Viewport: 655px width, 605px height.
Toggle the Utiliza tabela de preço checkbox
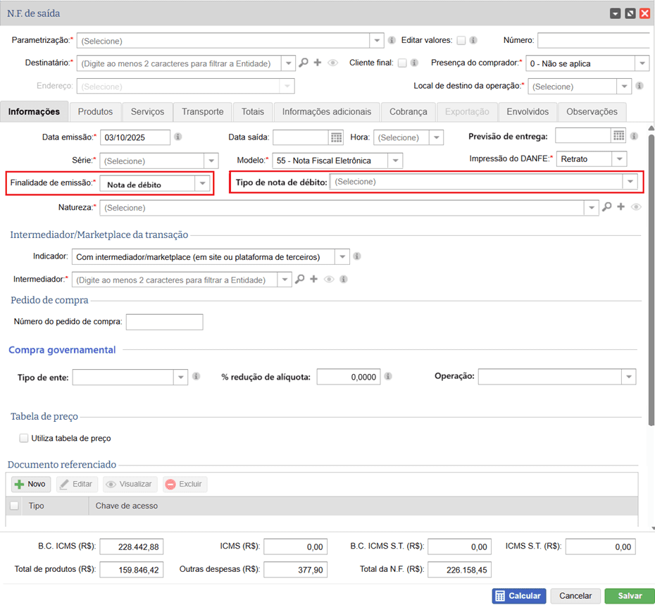[24, 438]
